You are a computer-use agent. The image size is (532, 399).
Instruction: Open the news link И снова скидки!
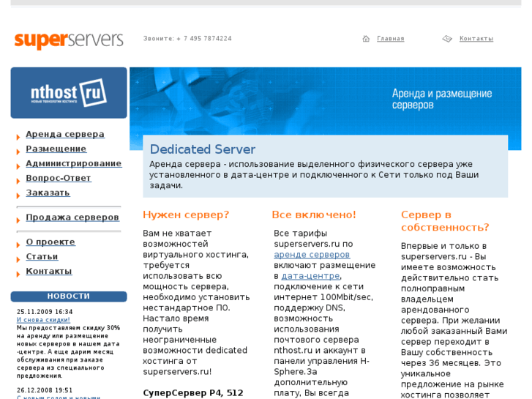(43, 320)
